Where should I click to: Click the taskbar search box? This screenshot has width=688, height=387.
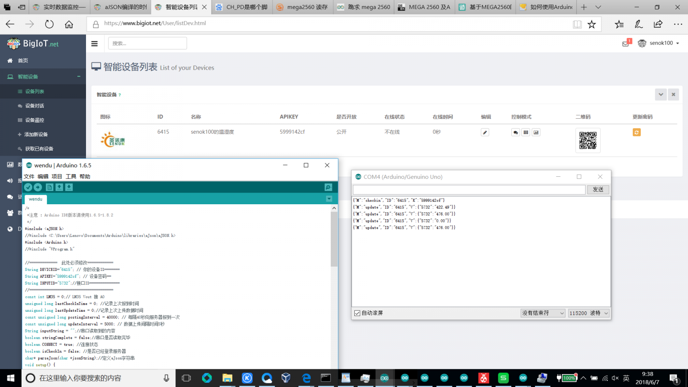98,378
